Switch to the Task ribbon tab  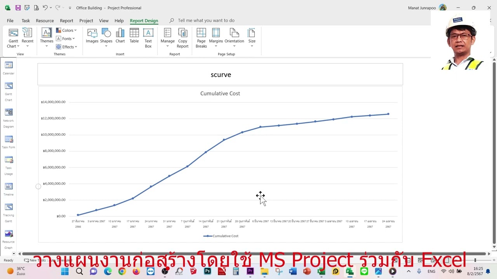tap(26, 21)
